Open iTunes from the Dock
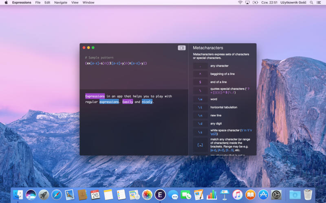Viewport: 326px width, 203px height. [238, 195]
